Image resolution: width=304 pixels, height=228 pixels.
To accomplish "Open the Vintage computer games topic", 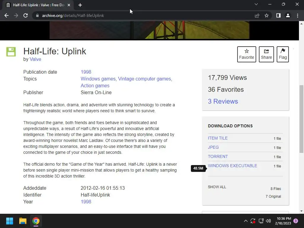I will tap(145, 79).
